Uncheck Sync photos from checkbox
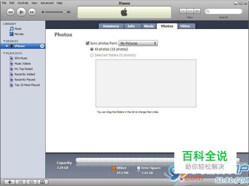Screen dimensions: 249x186 pyautogui.click(x=88, y=43)
